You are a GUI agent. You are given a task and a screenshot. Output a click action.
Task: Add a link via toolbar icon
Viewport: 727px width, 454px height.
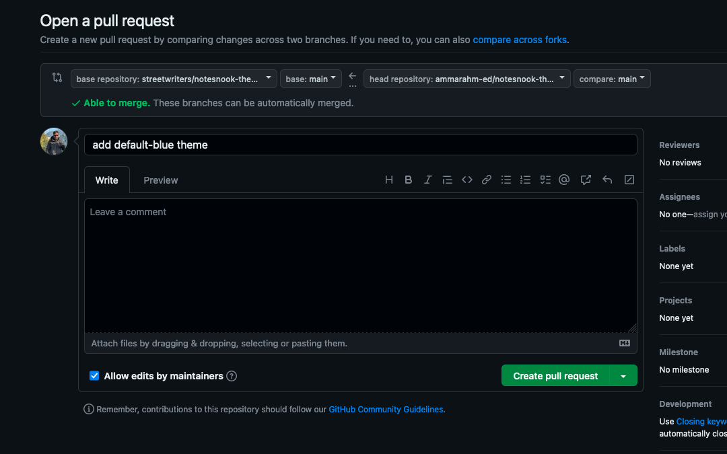tap(486, 180)
